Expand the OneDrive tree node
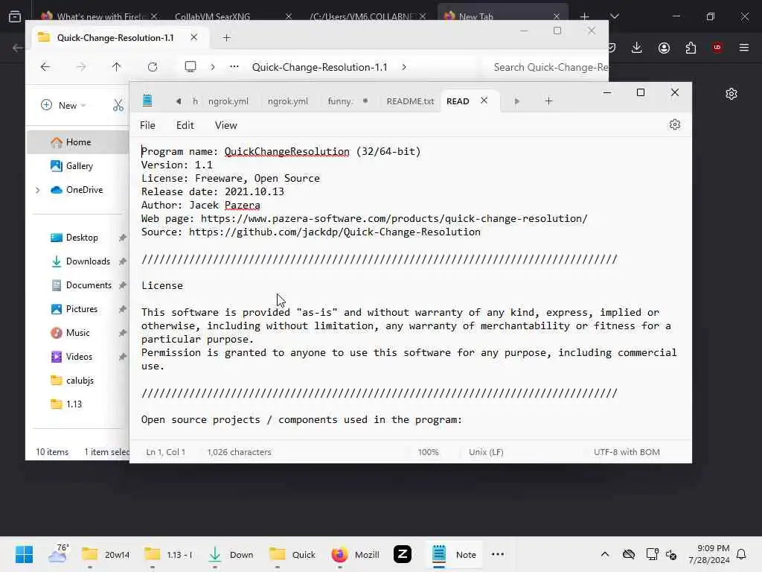 (x=37, y=190)
